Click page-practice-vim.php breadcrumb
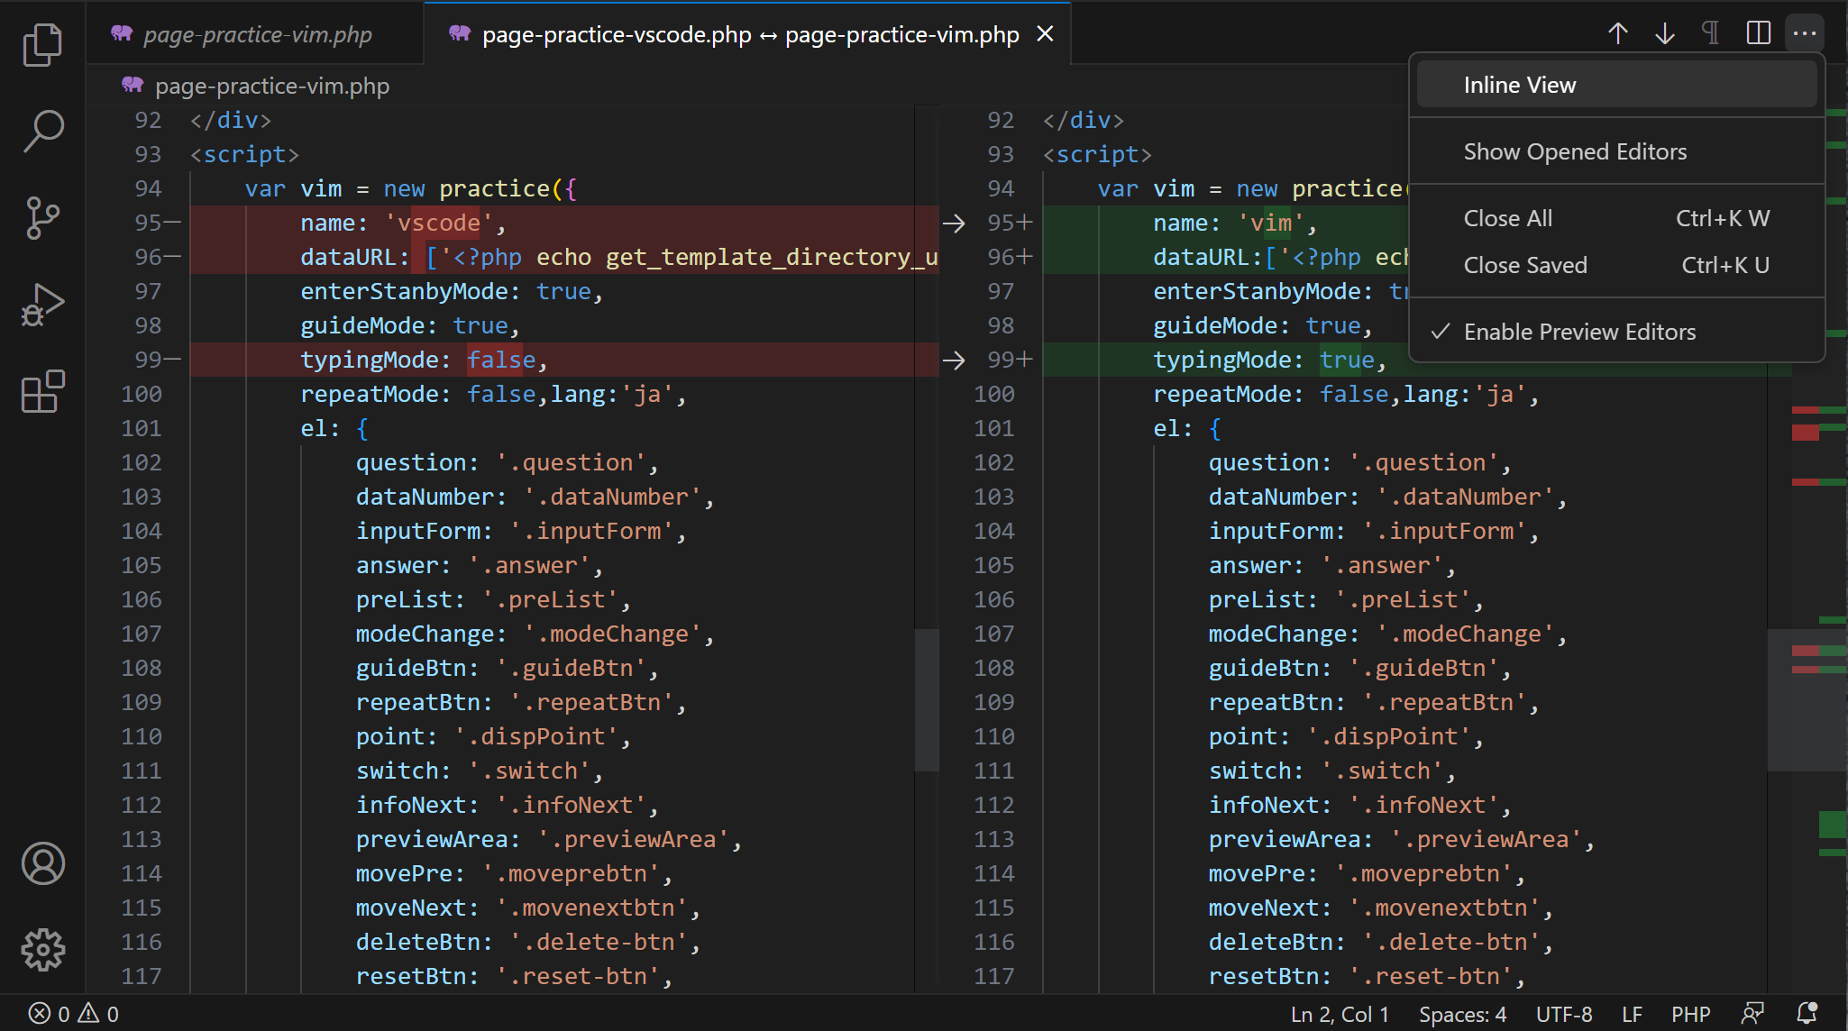 [272, 86]
